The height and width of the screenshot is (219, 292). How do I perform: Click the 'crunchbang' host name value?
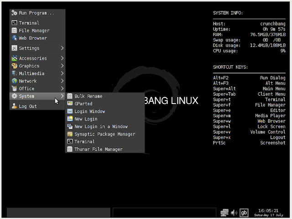click(273, 24)
